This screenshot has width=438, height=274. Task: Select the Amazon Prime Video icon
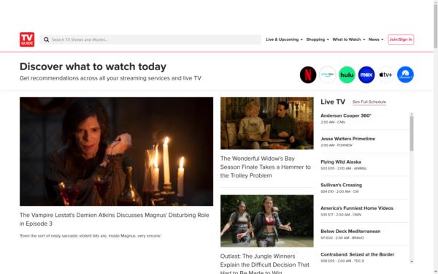327,75
